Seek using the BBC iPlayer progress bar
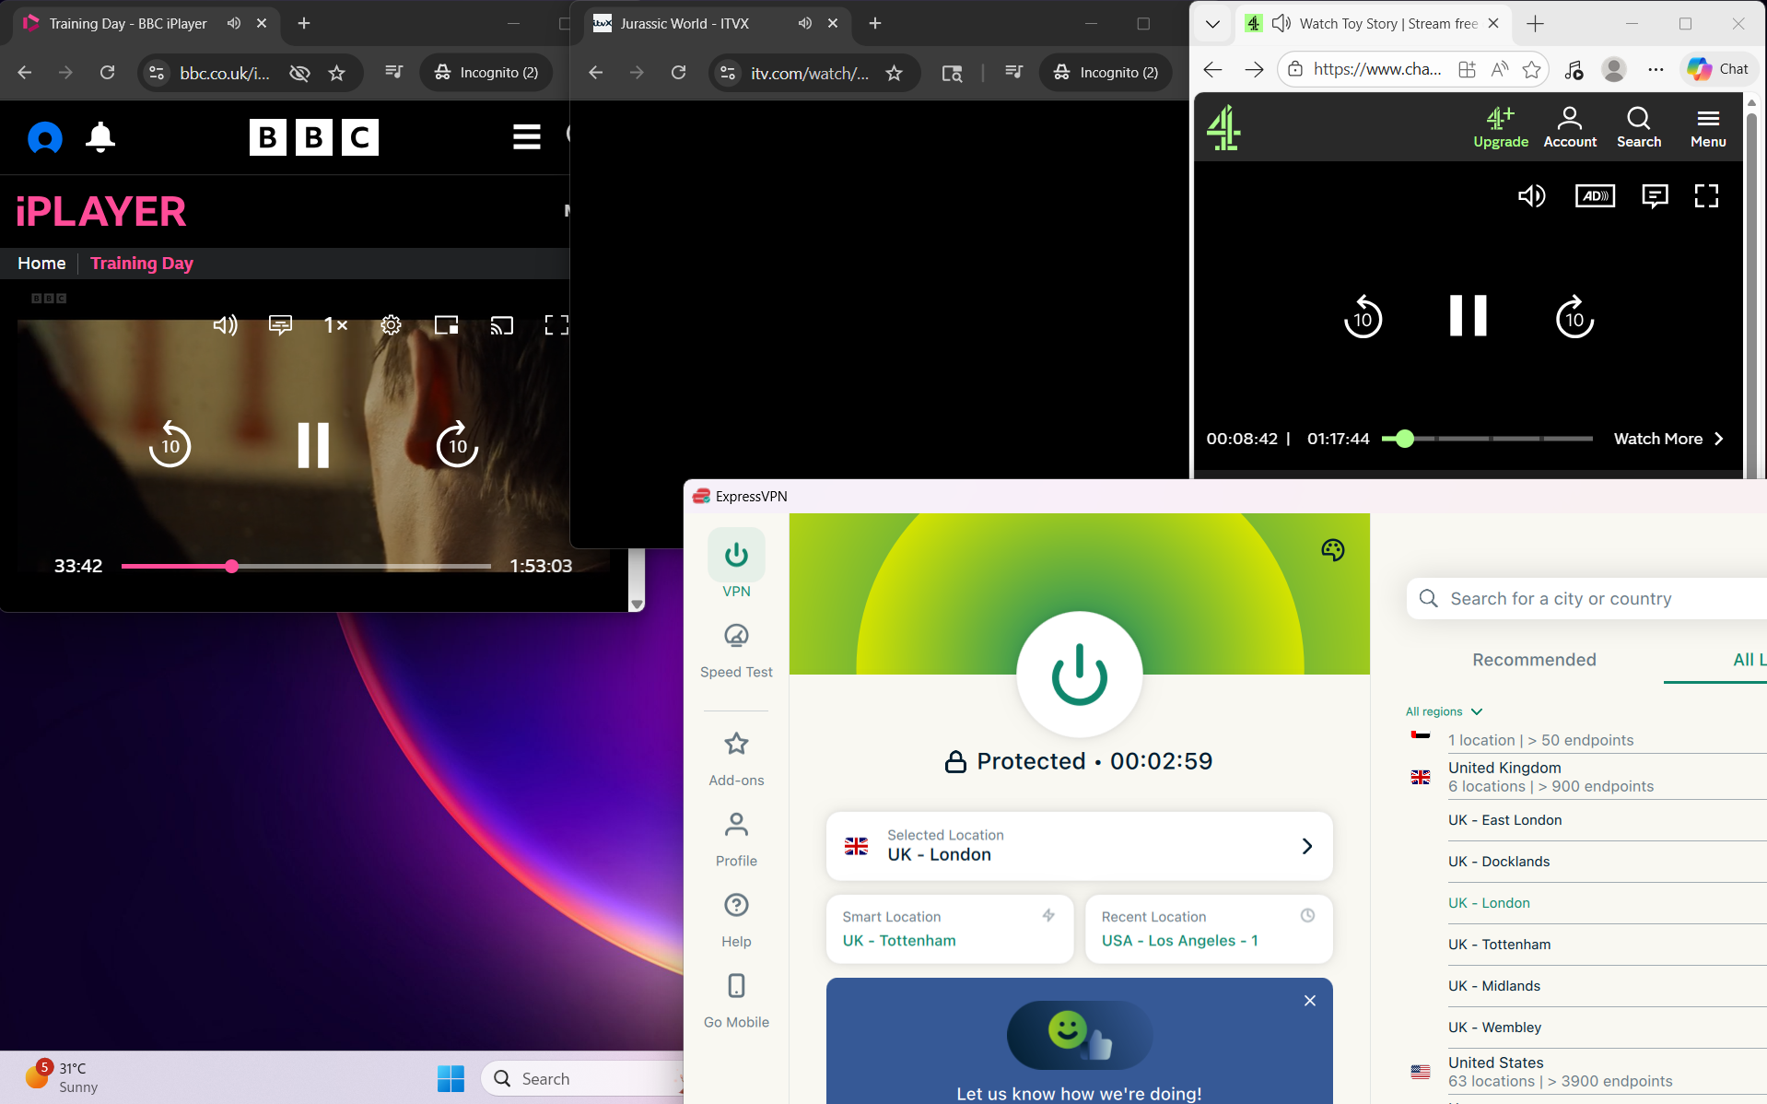 (x=307, y=565)
